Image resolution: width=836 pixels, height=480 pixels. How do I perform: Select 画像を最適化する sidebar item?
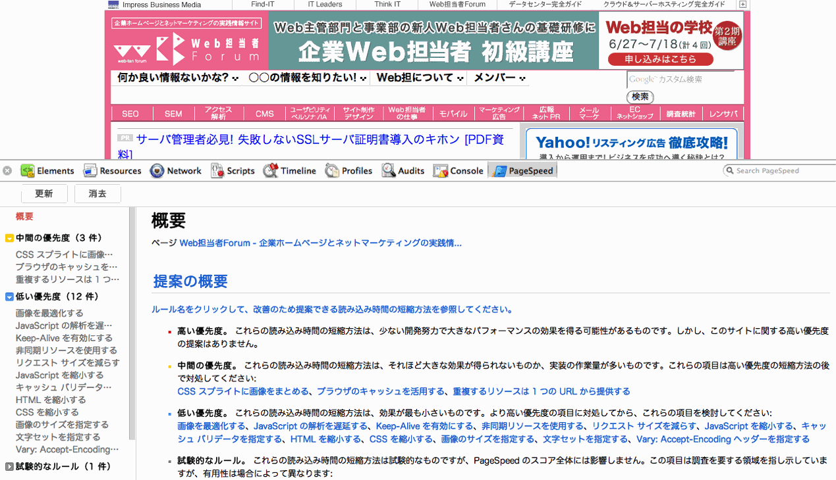pos(49,313)
